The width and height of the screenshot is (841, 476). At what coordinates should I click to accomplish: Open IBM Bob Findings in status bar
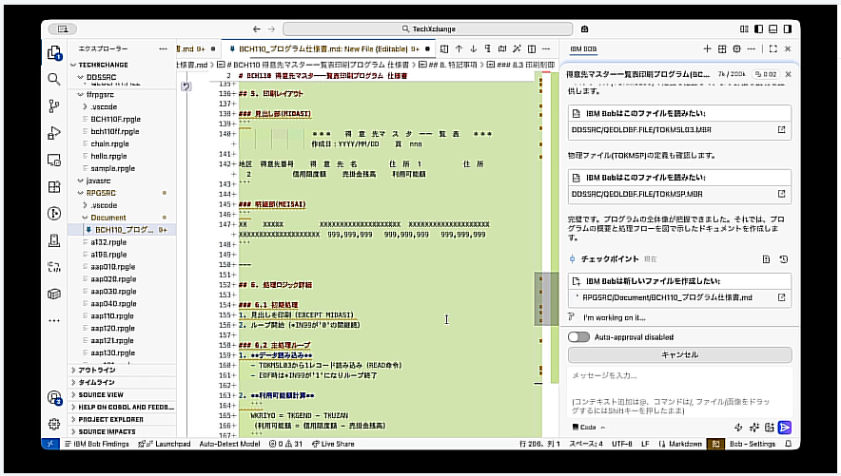[x=96, y=444]
